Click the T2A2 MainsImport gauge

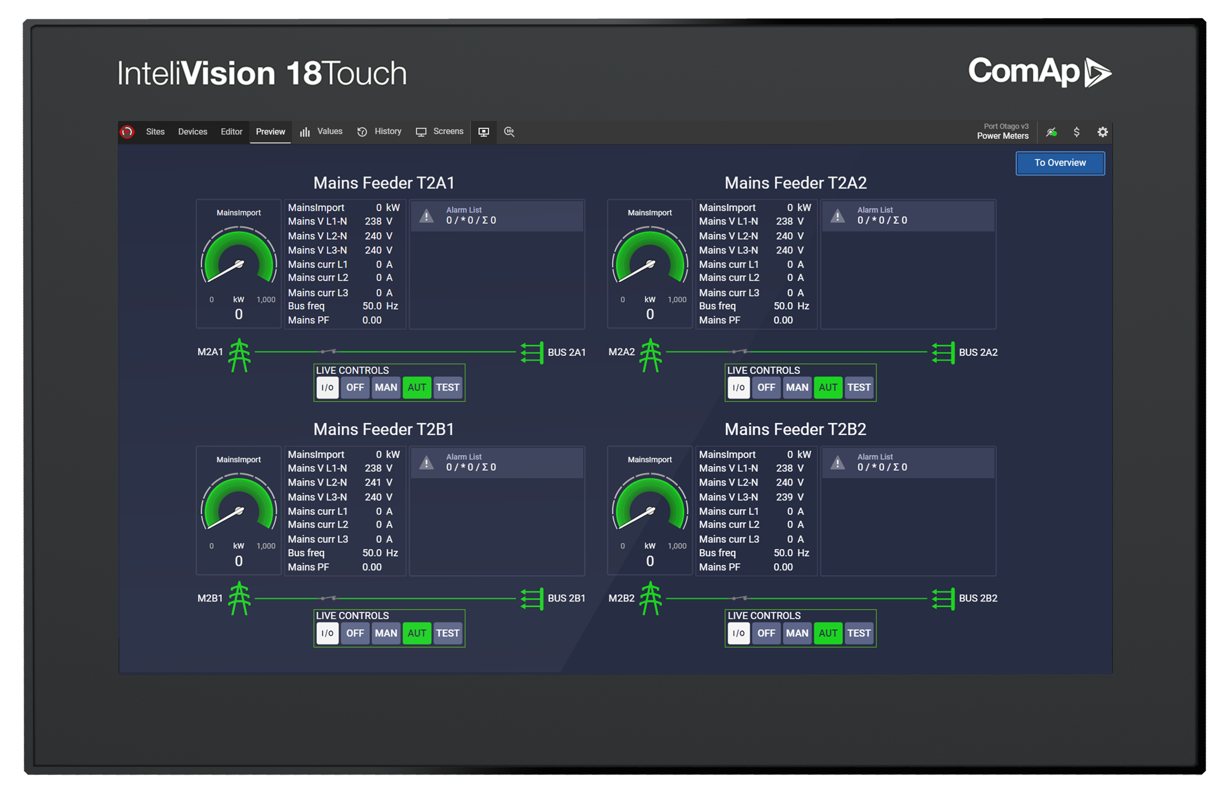tap(650, 264)
